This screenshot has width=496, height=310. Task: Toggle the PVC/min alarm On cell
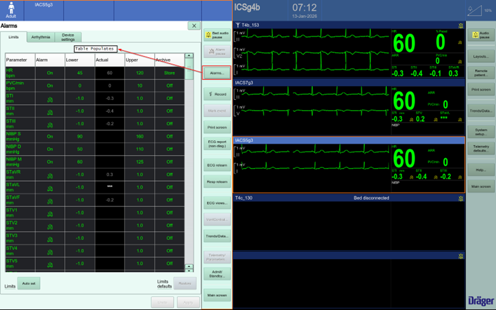pos(50,86)
